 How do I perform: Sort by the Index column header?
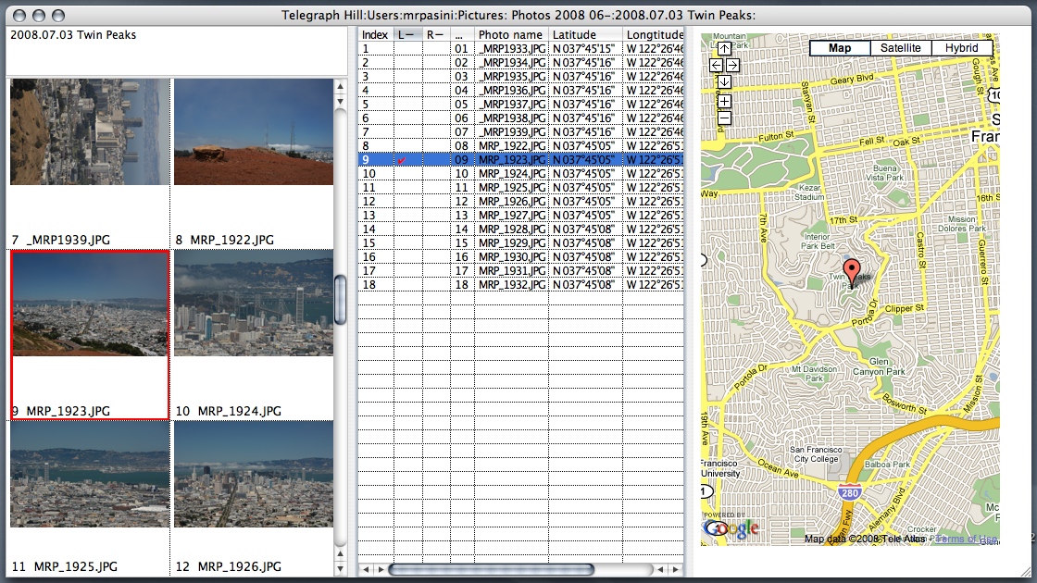click(x=375, y=34)
